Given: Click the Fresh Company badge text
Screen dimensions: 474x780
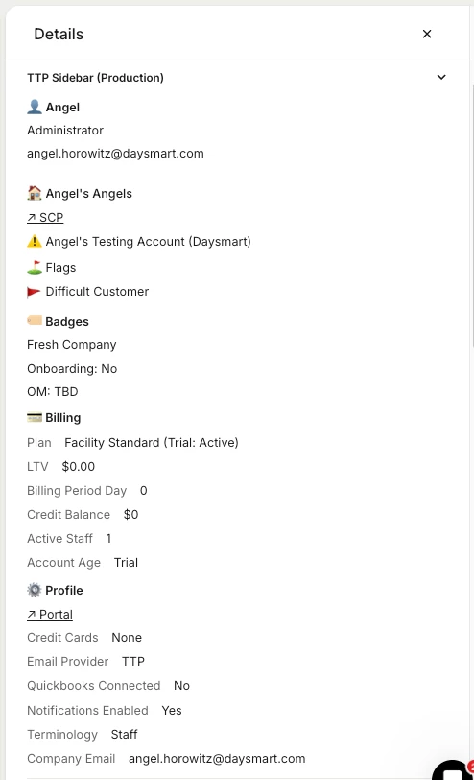Looking at the screenshot, I should coord(72,344).
